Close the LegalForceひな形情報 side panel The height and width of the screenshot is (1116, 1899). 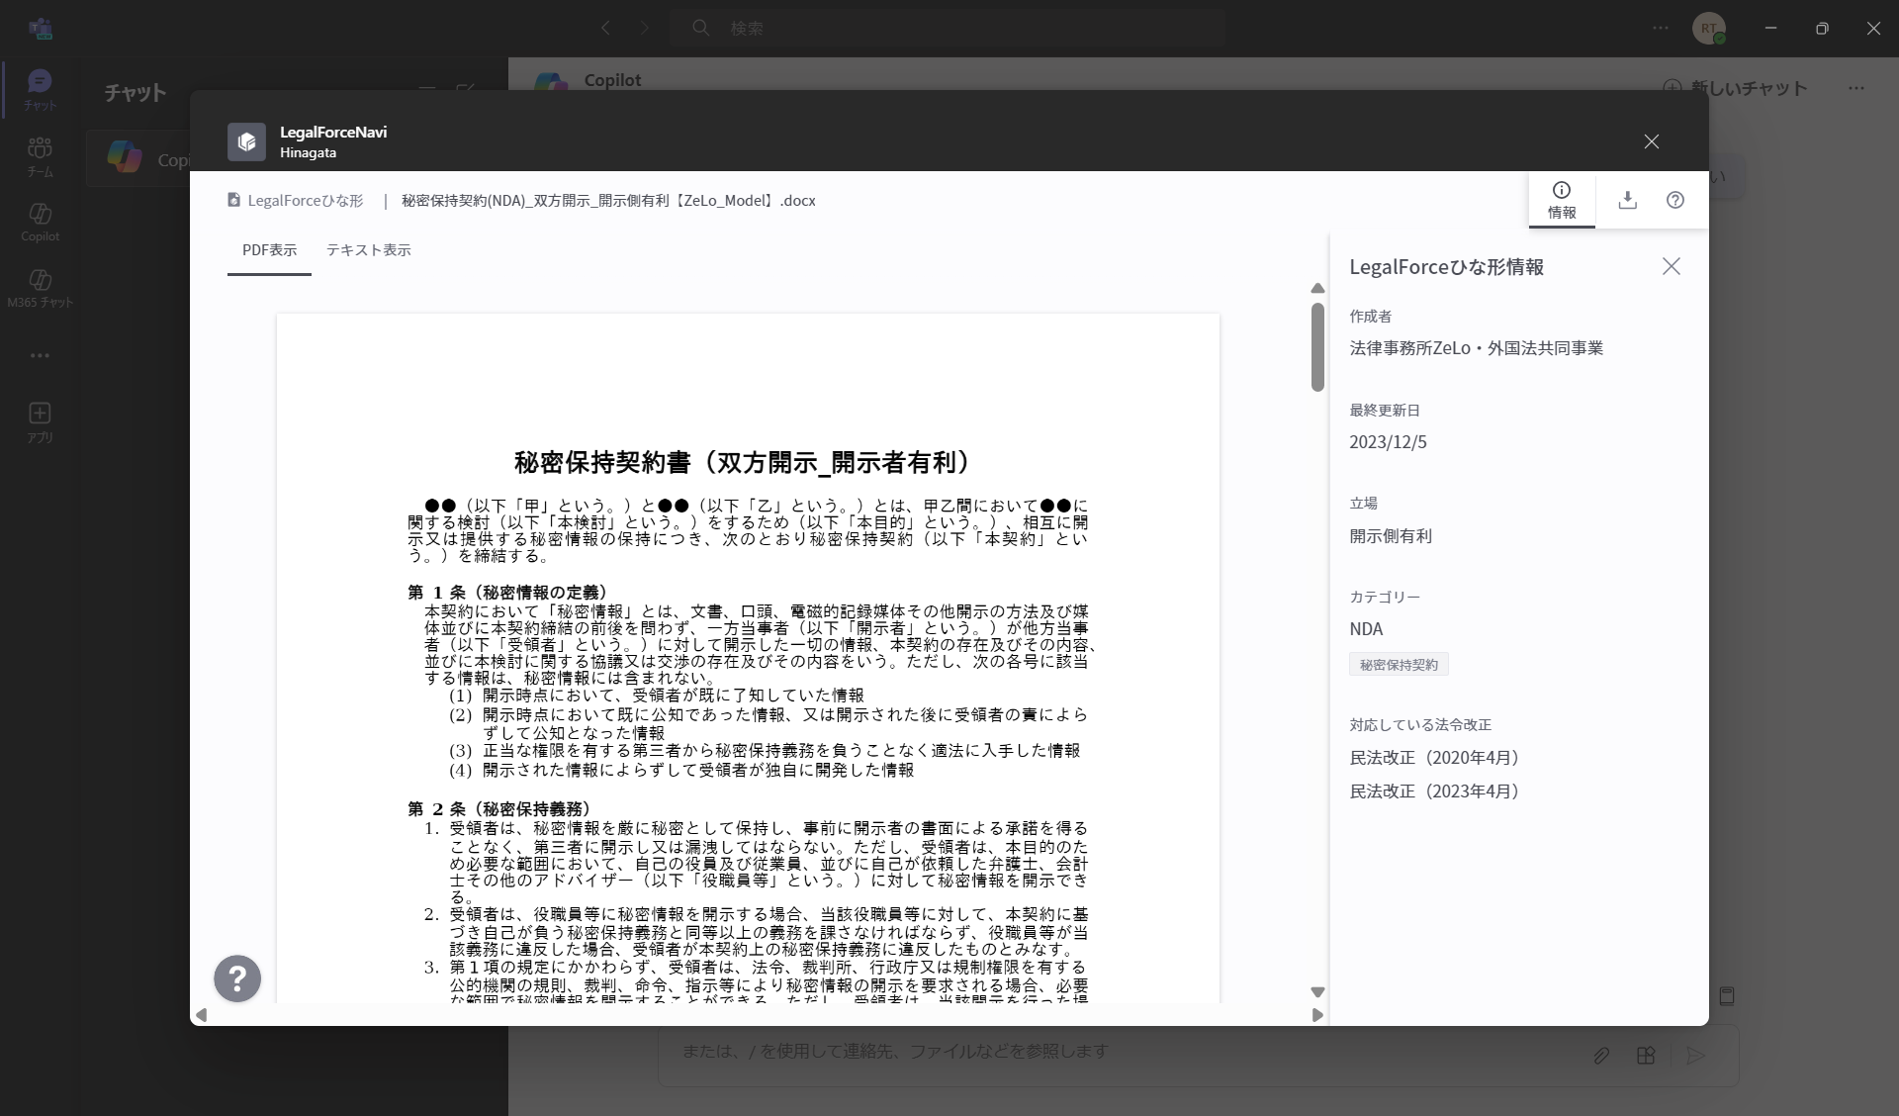click(x=1671, y=266)
